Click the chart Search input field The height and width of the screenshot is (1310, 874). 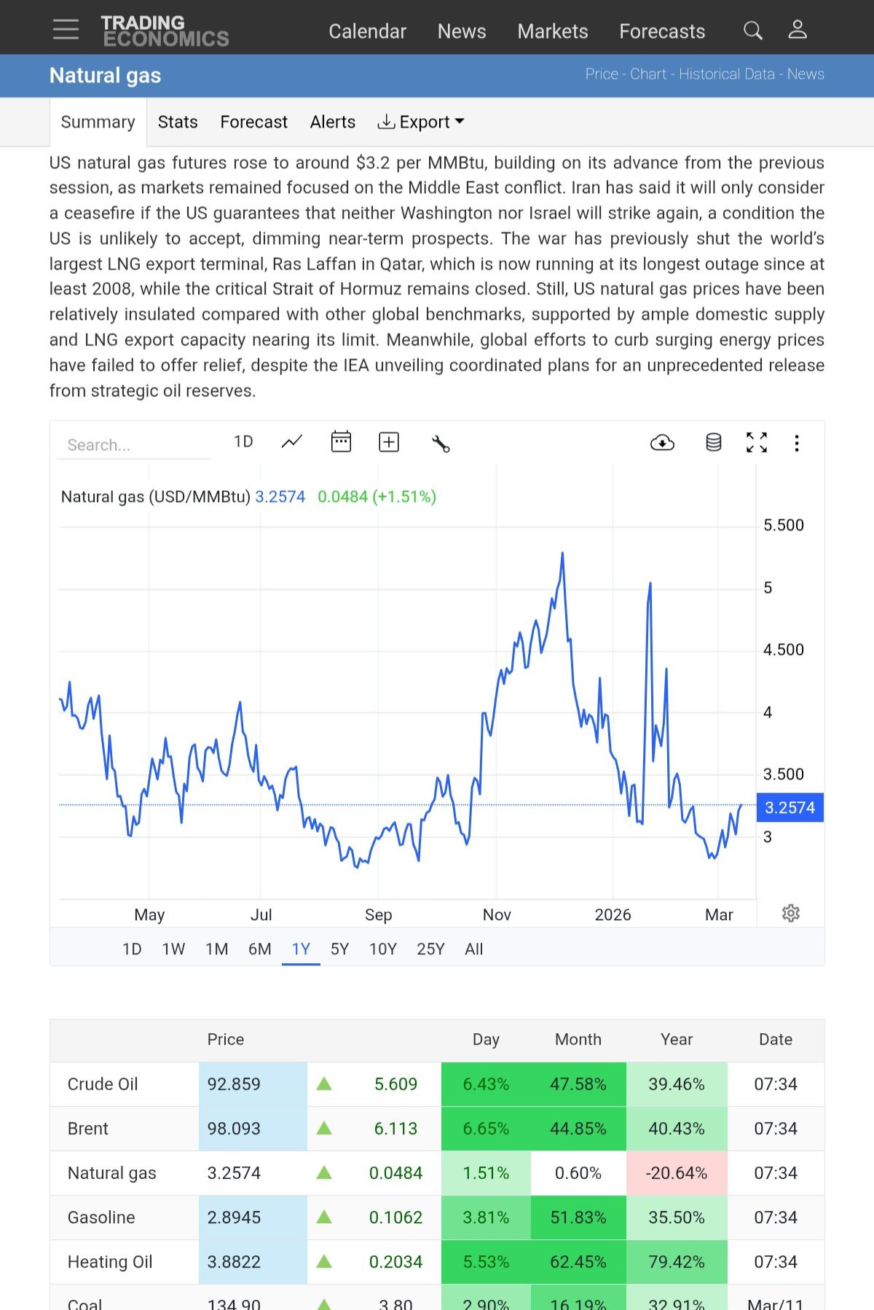coord(133,445)
